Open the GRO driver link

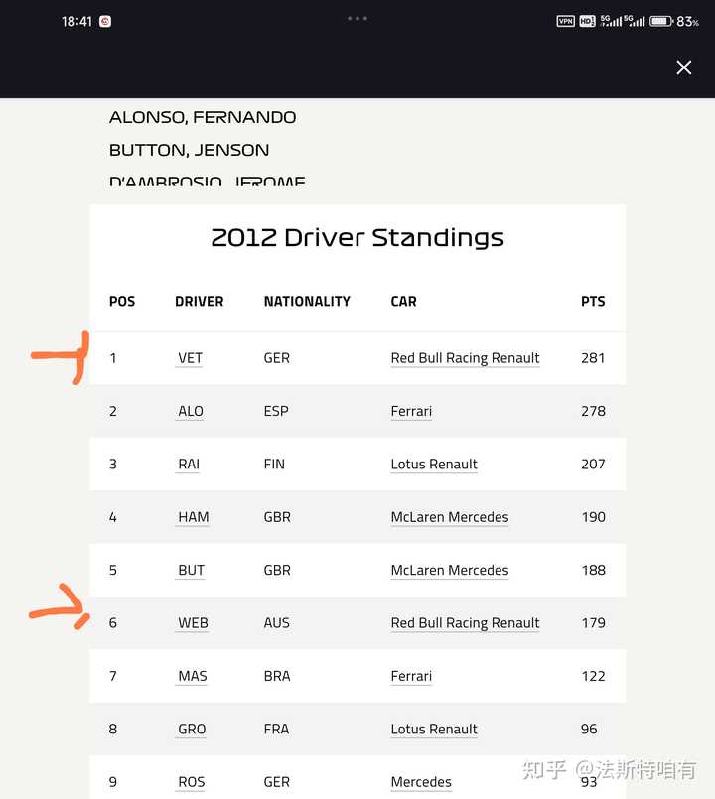(x=192, y=730)
